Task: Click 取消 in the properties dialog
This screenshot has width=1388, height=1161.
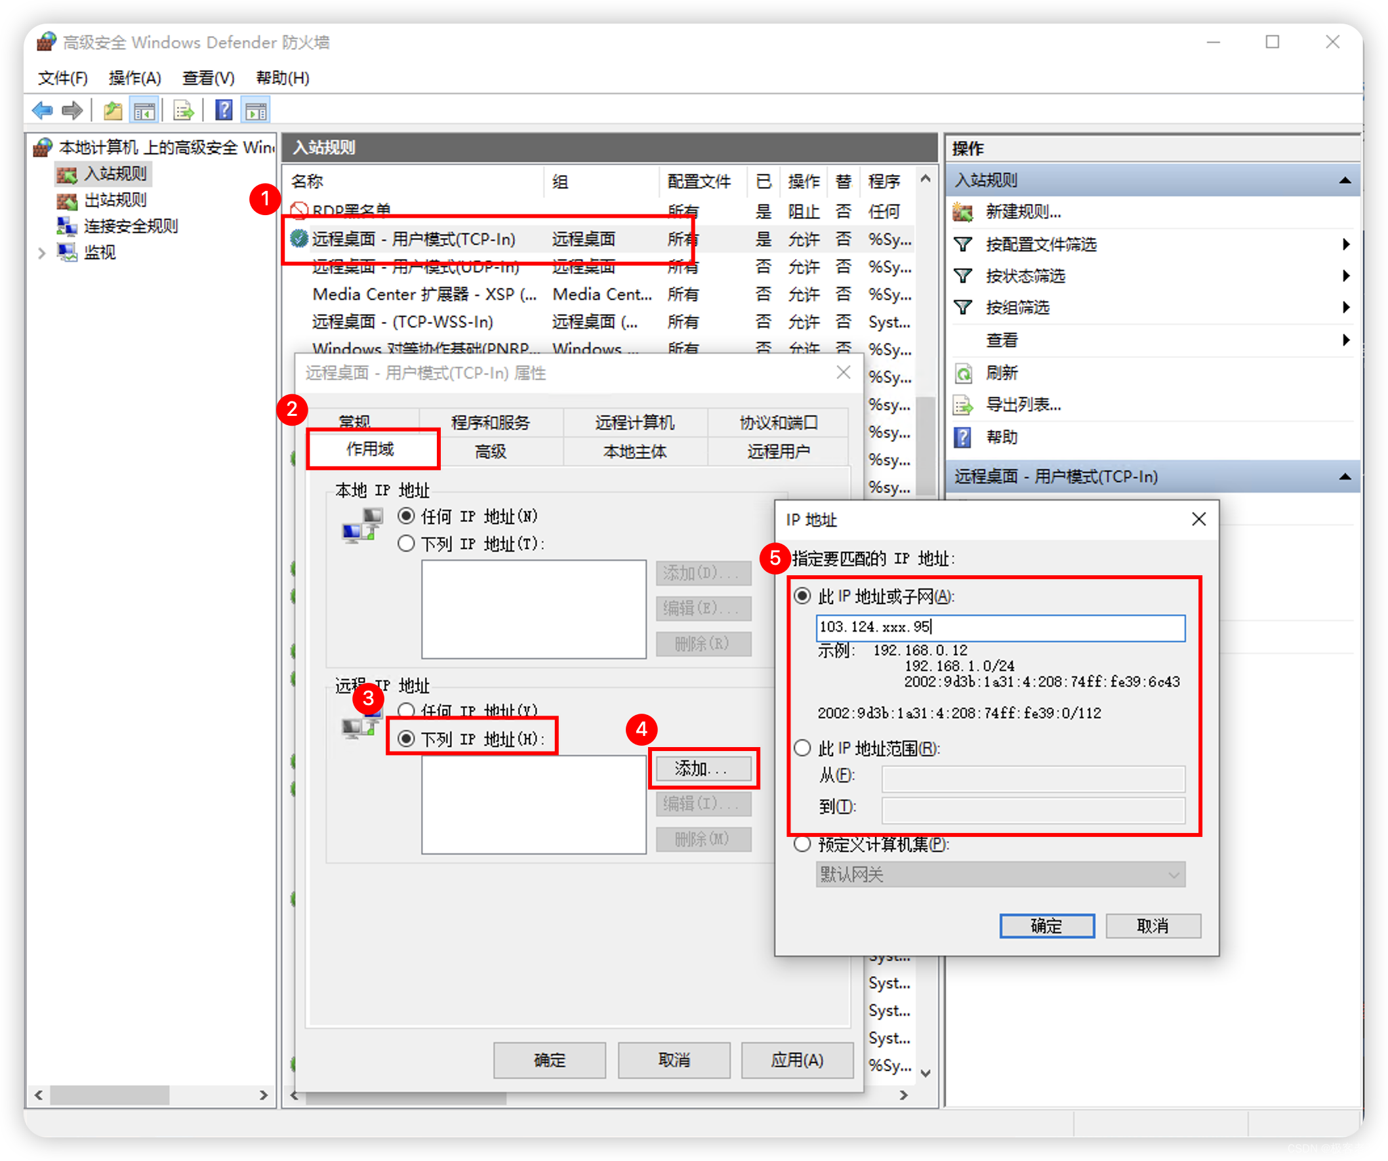Action: pyautogui.click(x=674, y=1061)
